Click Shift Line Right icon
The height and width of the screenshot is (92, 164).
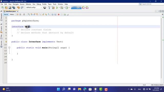point(55,15)
